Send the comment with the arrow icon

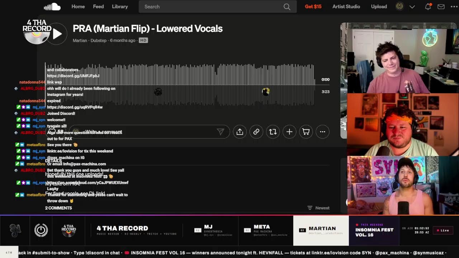(x=221, y=132)
